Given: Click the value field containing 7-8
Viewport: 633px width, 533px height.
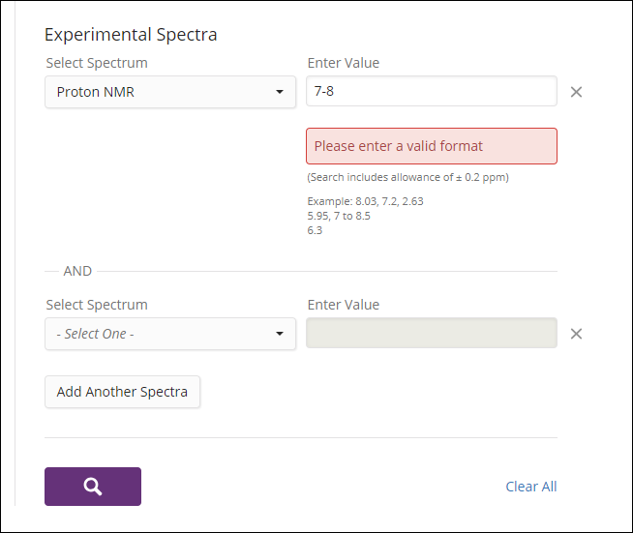Looking at the screenshot, I should [x=432, y=91].
